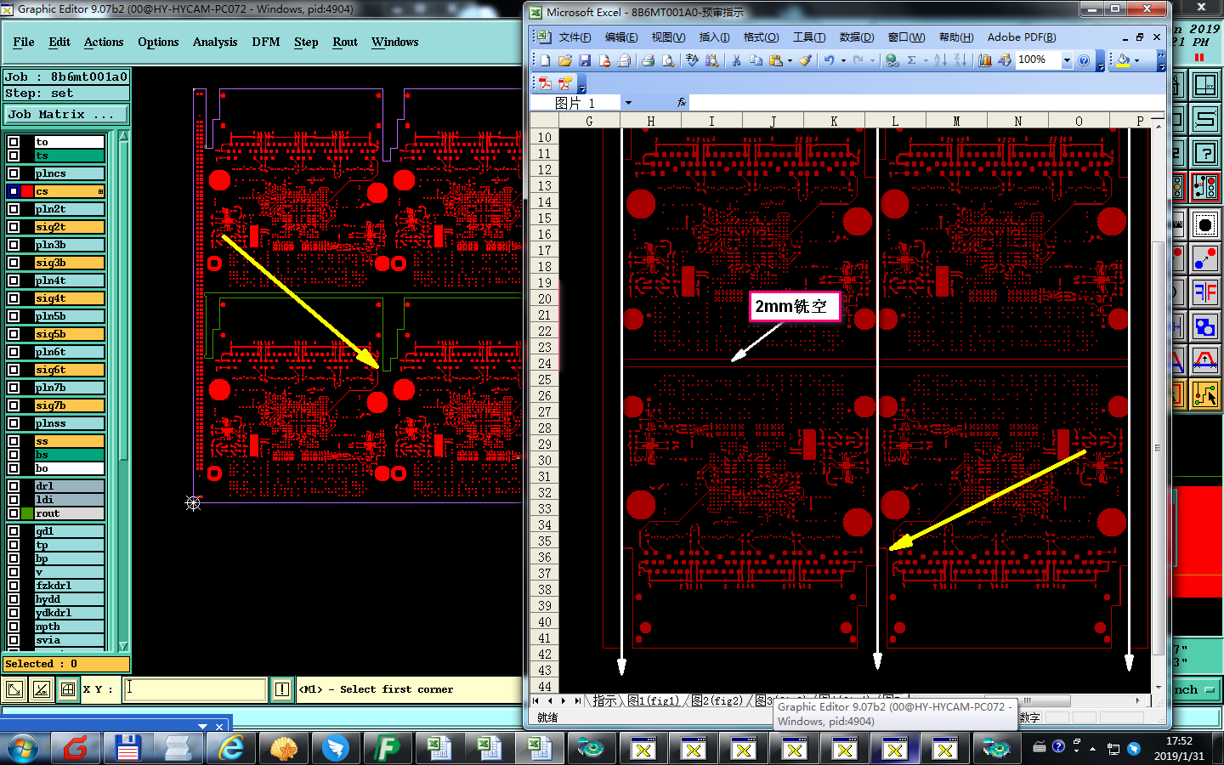Open Internet Explorer from taskbar

[231, 748]
